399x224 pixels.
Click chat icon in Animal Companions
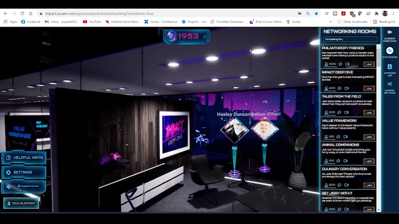point(338,161)
